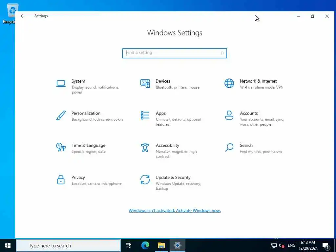
Task: Click 'Wi-Fi, airplane mode, VPN' description
Action: 262,87
